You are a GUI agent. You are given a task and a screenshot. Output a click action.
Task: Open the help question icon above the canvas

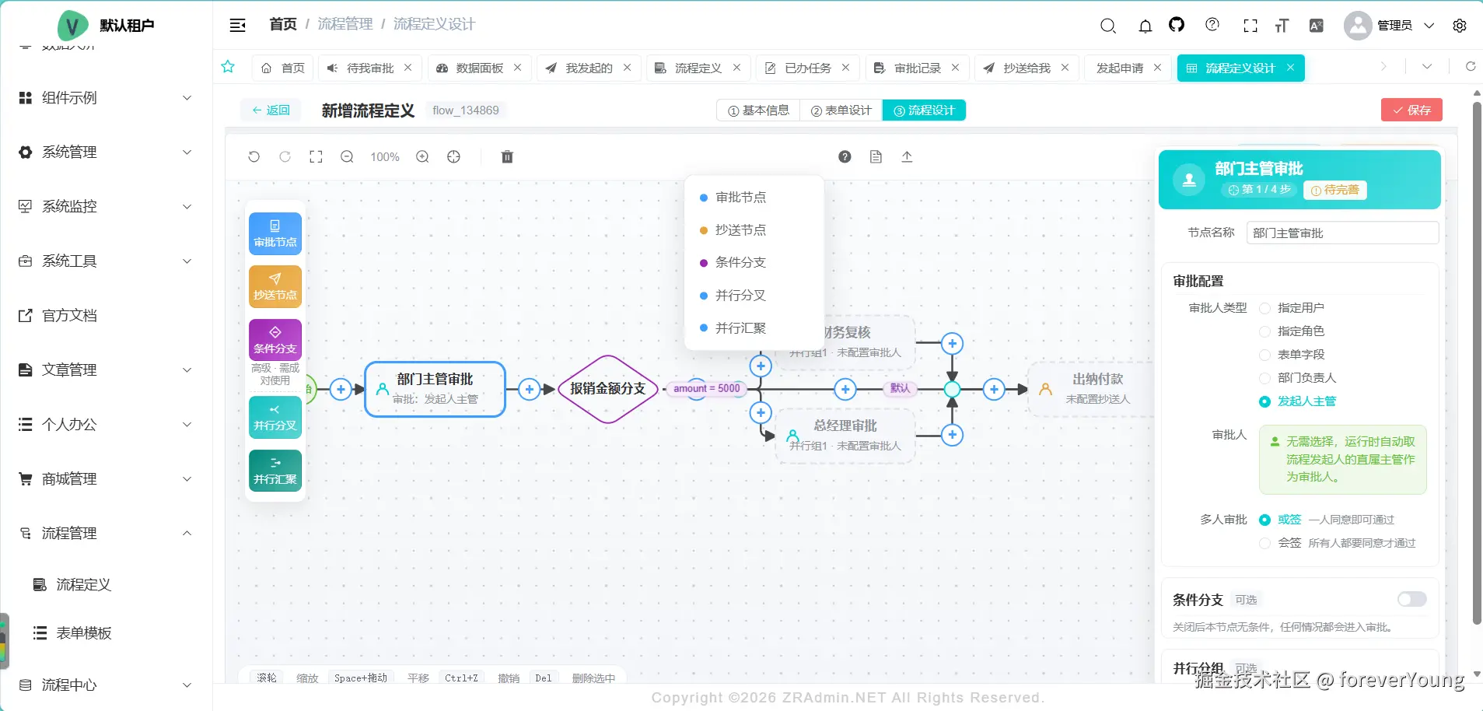(845, 156)
